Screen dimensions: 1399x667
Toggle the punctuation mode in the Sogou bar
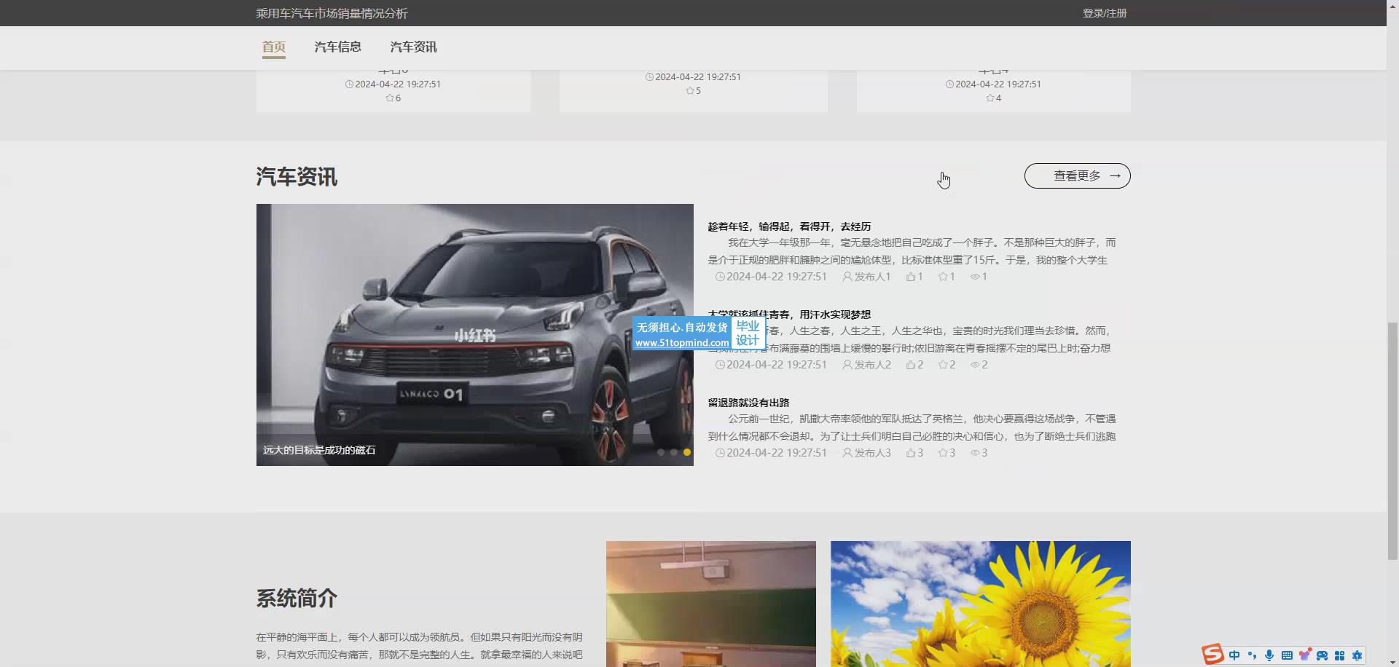coord(1252,655)
